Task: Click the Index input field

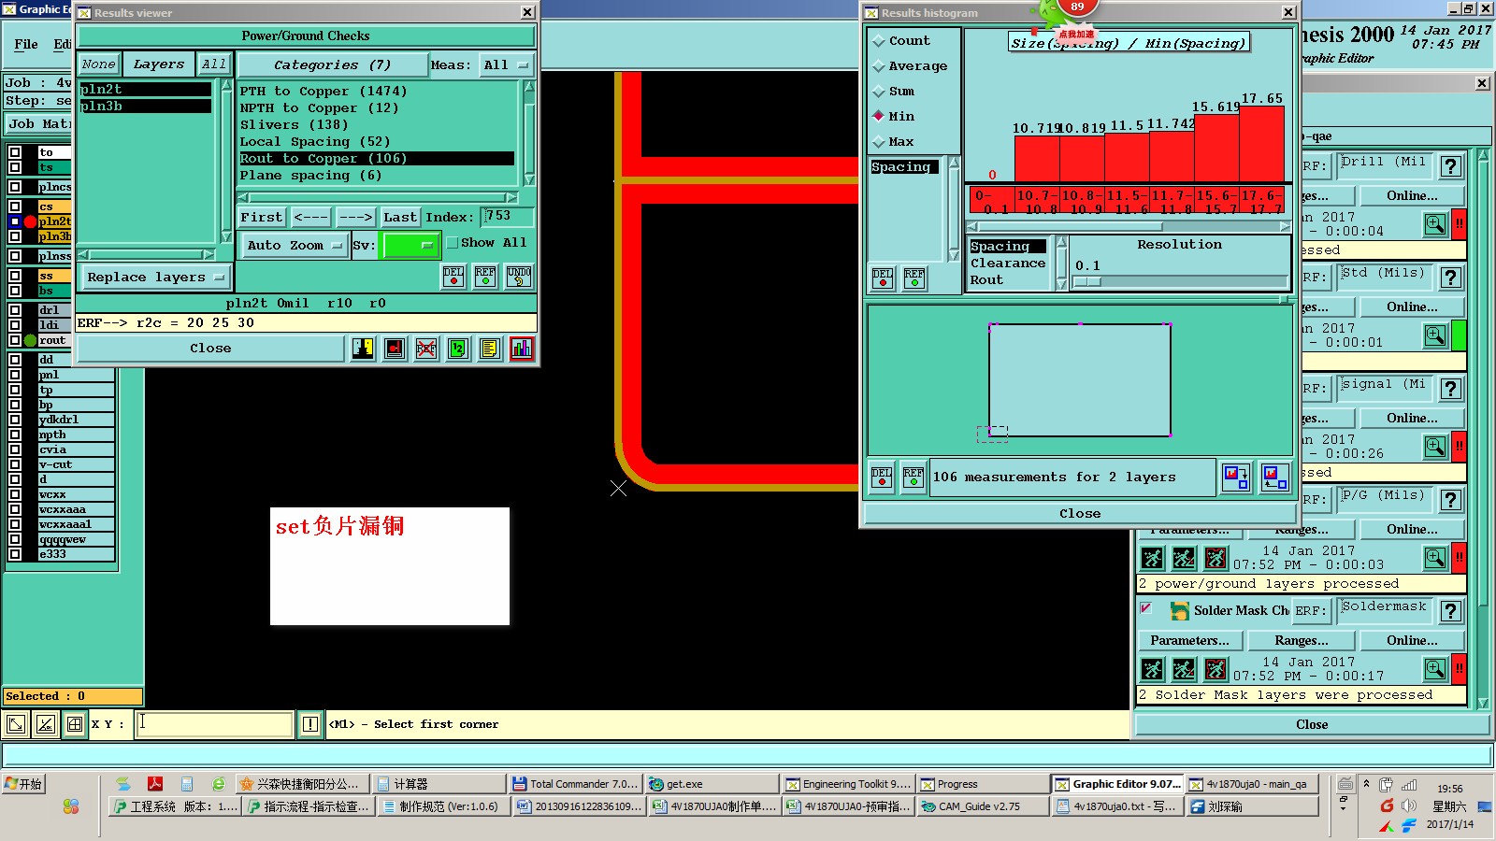Action: pos(508,217)
